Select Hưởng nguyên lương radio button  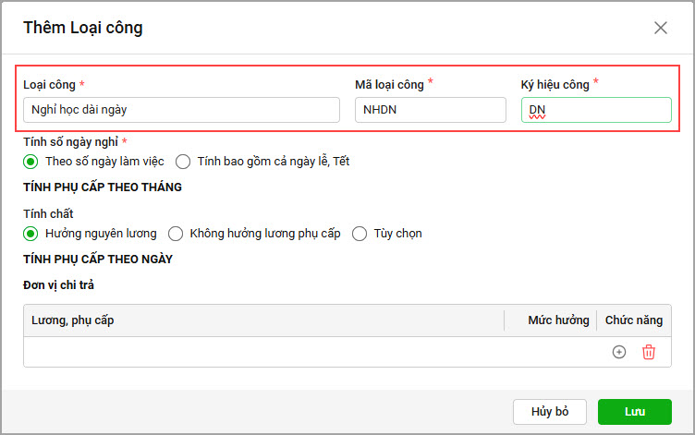coord(30,234)
